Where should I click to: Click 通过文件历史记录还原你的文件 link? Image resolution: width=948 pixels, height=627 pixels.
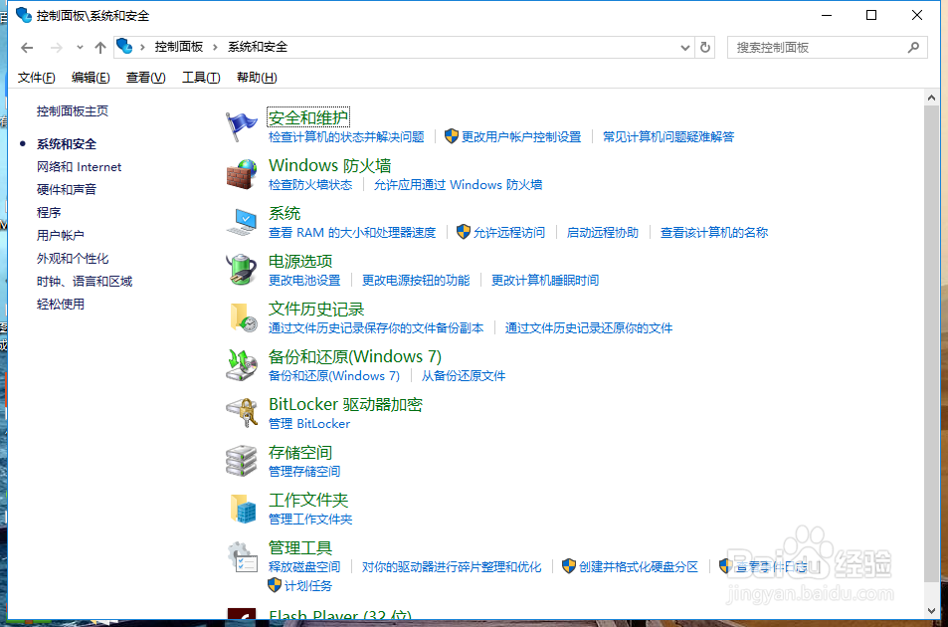pos(589,327)
